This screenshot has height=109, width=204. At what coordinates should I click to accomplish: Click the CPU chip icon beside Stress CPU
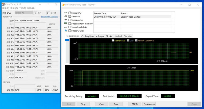66,13
